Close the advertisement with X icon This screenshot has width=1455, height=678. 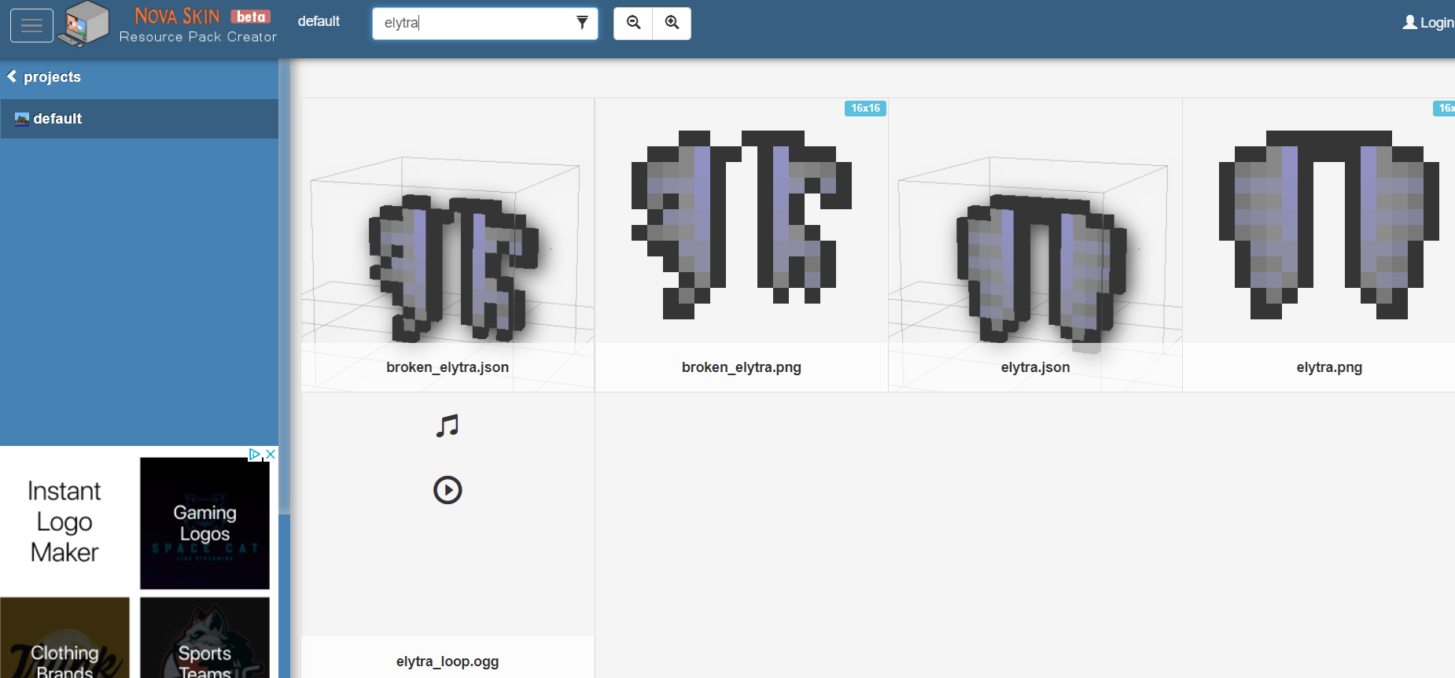point(271,454)
